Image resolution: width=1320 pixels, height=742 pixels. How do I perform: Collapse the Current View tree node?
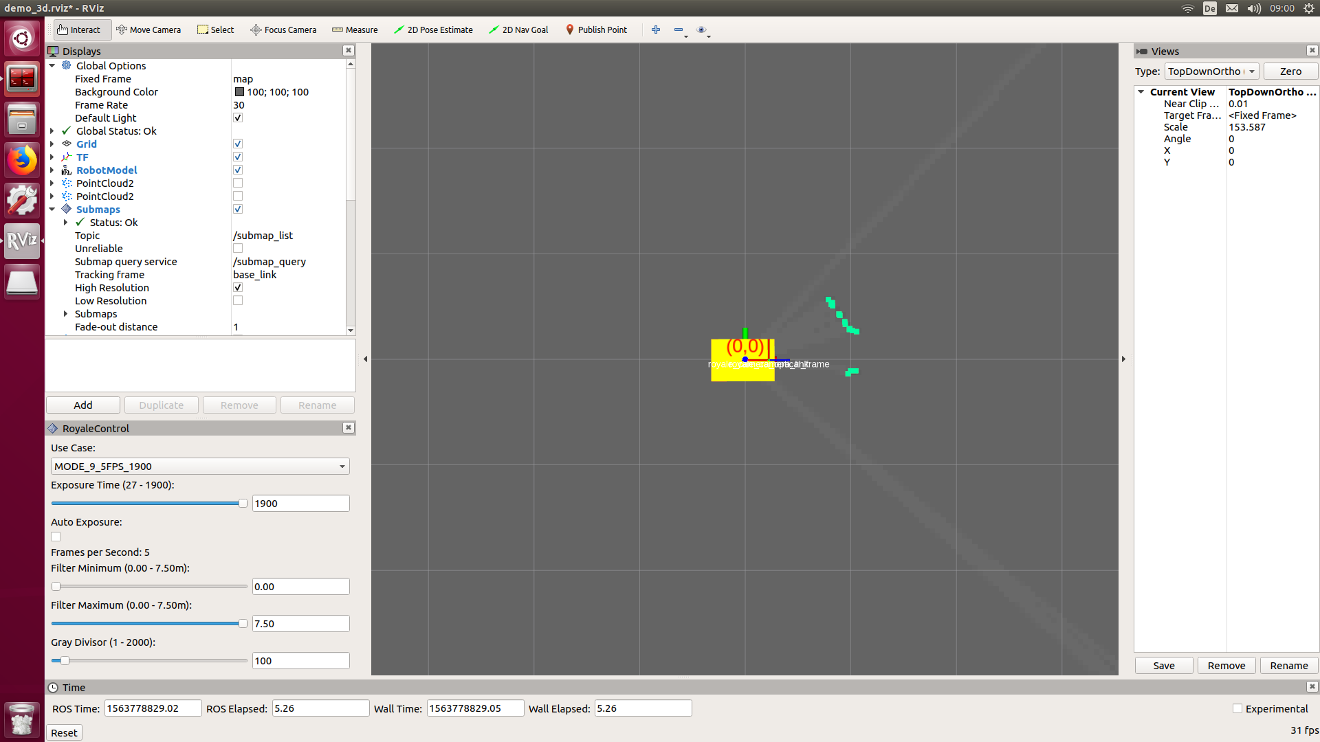(1141, 91)
